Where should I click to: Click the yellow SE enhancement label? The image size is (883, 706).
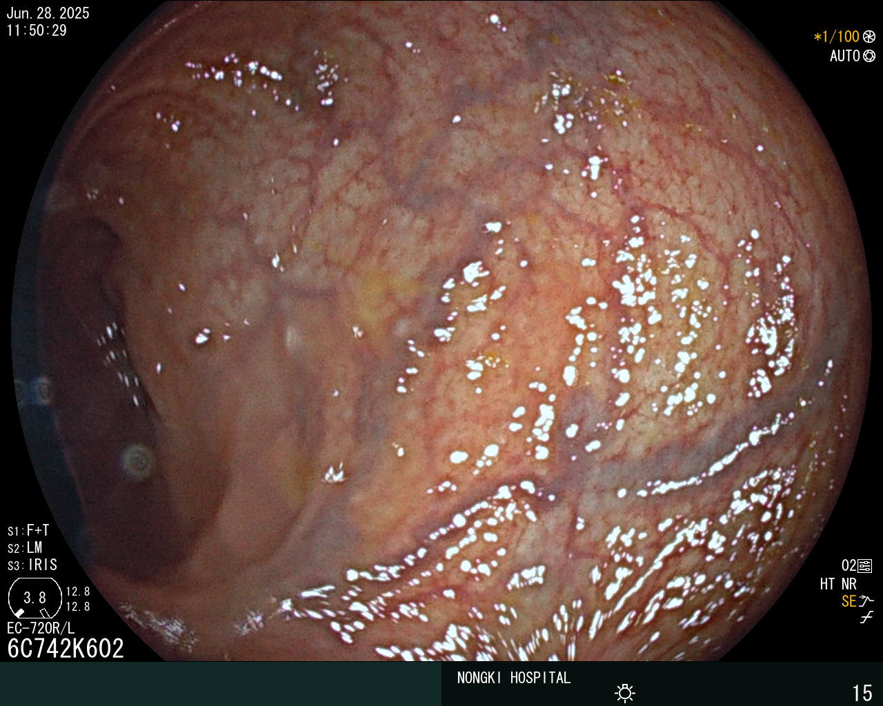(849, 601)
